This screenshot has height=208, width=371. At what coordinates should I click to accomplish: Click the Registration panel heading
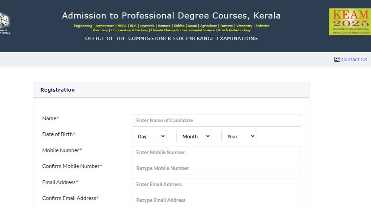57,90
